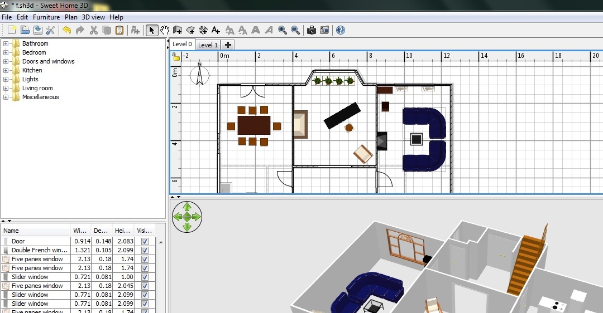
Task: Expand the Bathroom catalog folder
Action: [6, 44]
